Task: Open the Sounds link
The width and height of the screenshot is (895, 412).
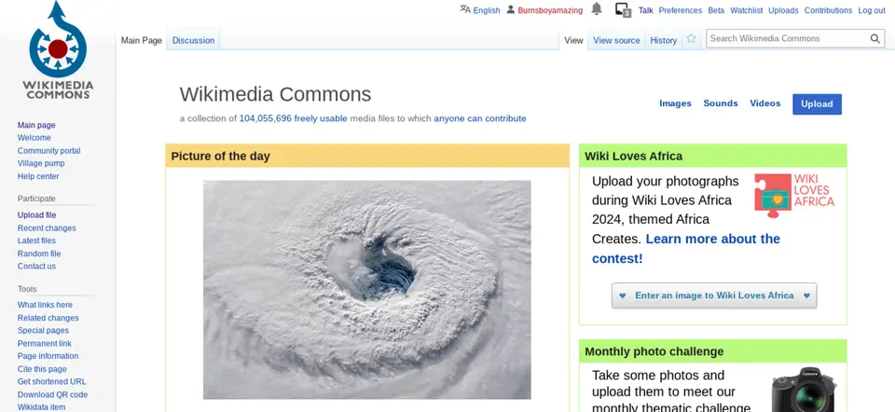Action: (721, 103)
